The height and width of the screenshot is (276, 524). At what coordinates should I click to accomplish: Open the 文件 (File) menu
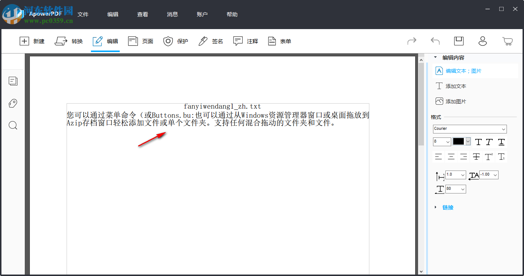point(83,14)
